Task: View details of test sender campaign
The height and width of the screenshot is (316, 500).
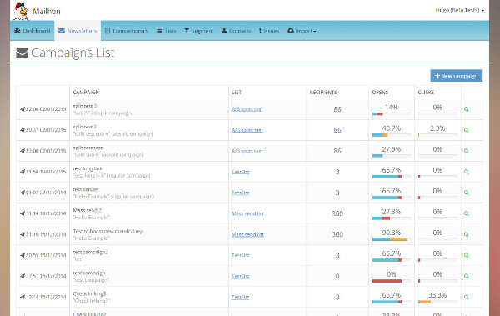Action: [x=467, y=193]
